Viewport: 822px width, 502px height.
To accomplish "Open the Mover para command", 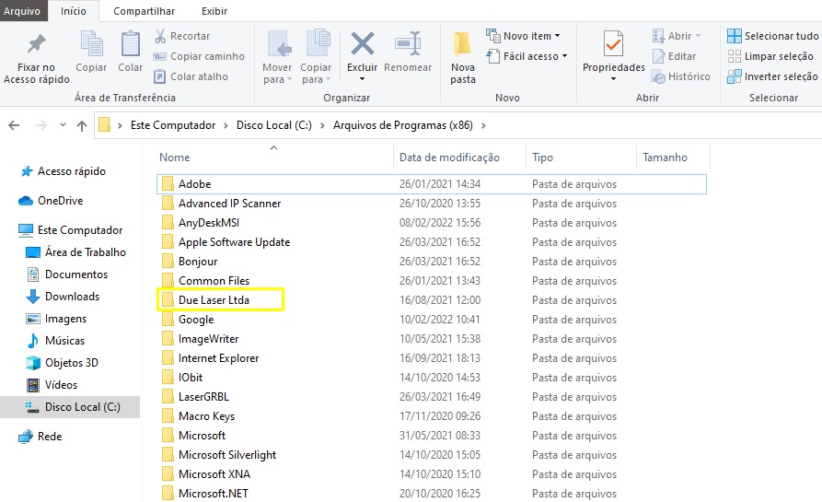I will coord(277,57).
